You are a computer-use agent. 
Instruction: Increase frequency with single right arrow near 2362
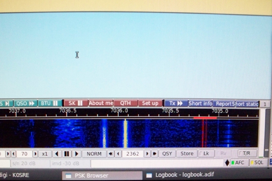[147, 154]
